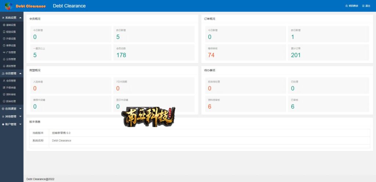Click 昨日新增 card showing 5
The width and height of the screenshot is (376, 182).
tap(154, 34)
